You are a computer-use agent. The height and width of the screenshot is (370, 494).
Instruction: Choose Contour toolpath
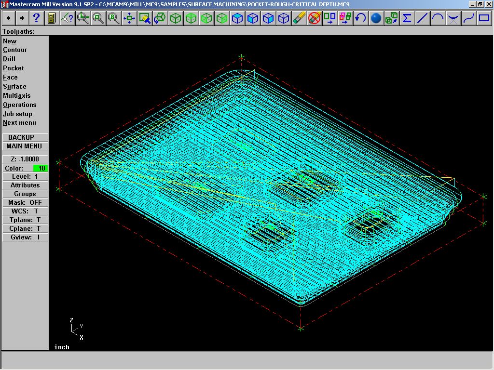(15, 50)
